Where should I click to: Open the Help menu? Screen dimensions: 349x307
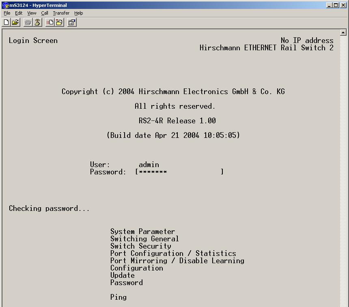click(x=78, y=13)
